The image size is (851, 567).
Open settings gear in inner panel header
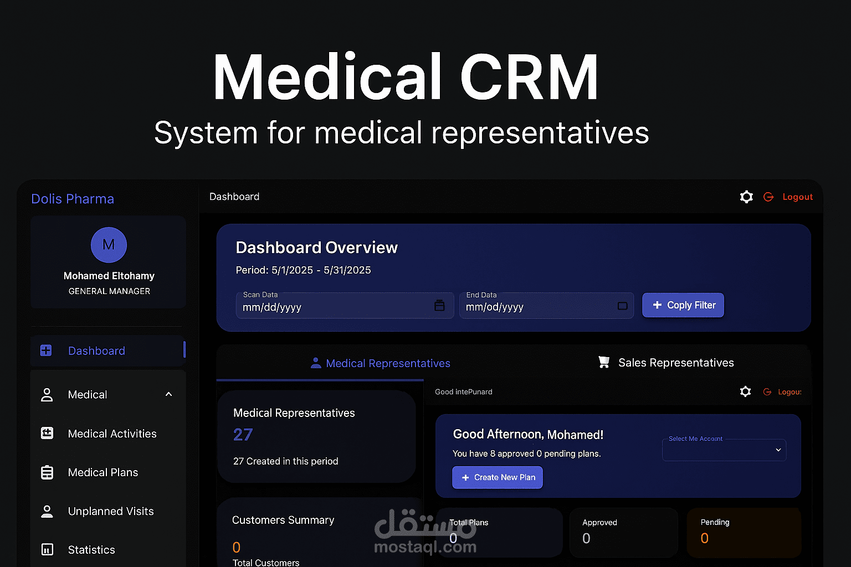click(745, 391)
